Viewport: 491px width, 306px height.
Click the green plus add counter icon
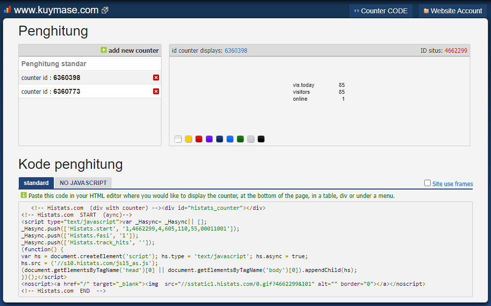point(104,50)
